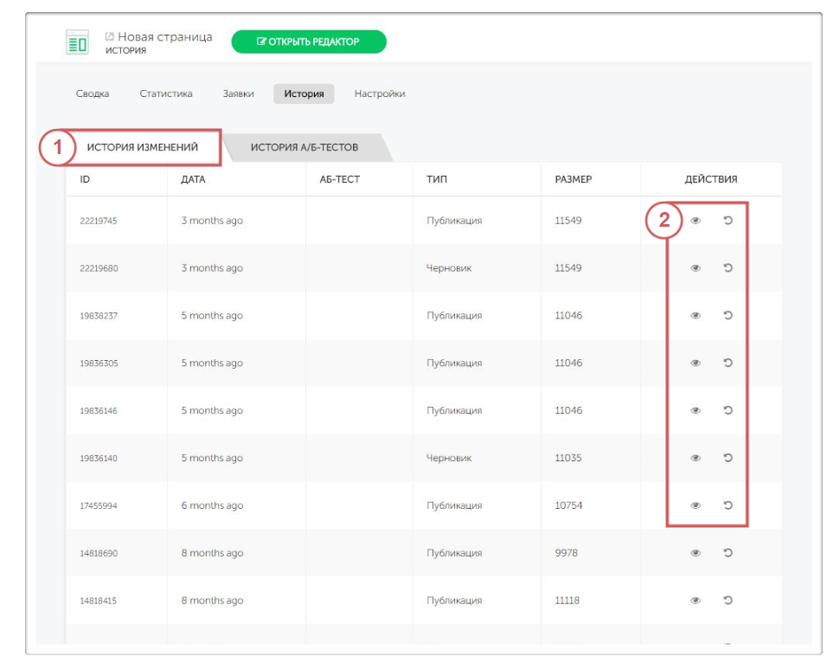Viewport: 834px width, 669px height.
Task: Click the page layout icon beside title
Action: 77,42
